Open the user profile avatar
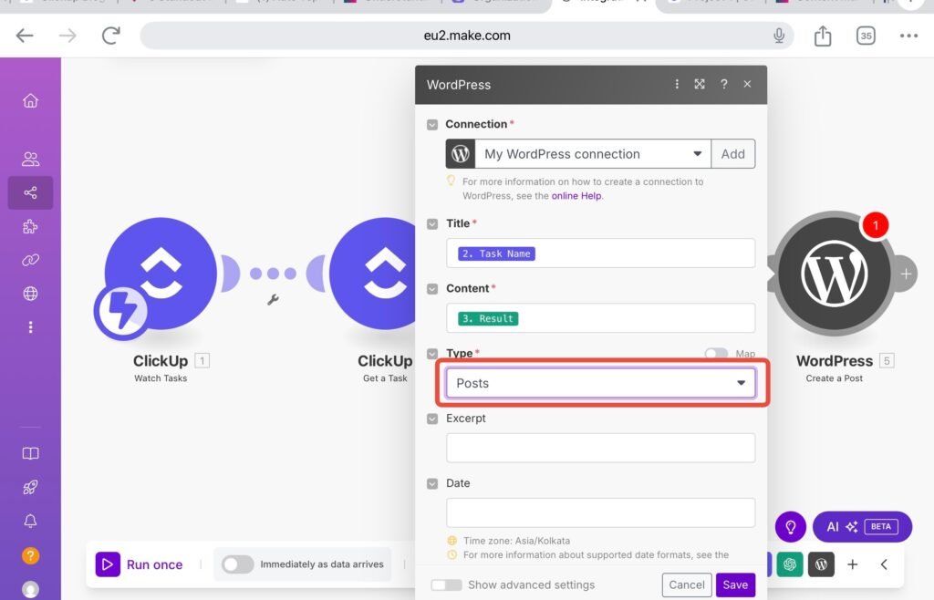This screenshot has width=934, height=600. (30, 589)
